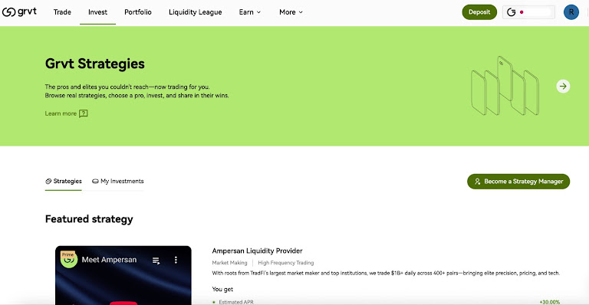Viewport: 589px width, 305px height.
Task: Expand the Earn dropdown menu
Action: (x=250, y=12)
